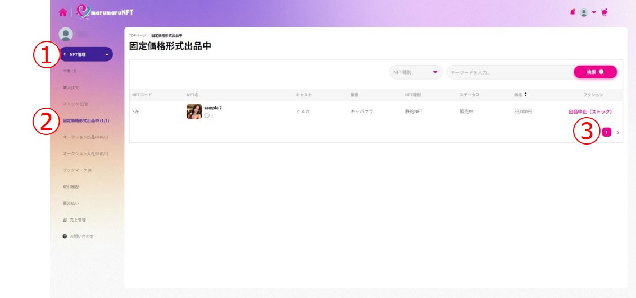Expand the account menu arrow in header
The image size is (636, 298).
594,12
